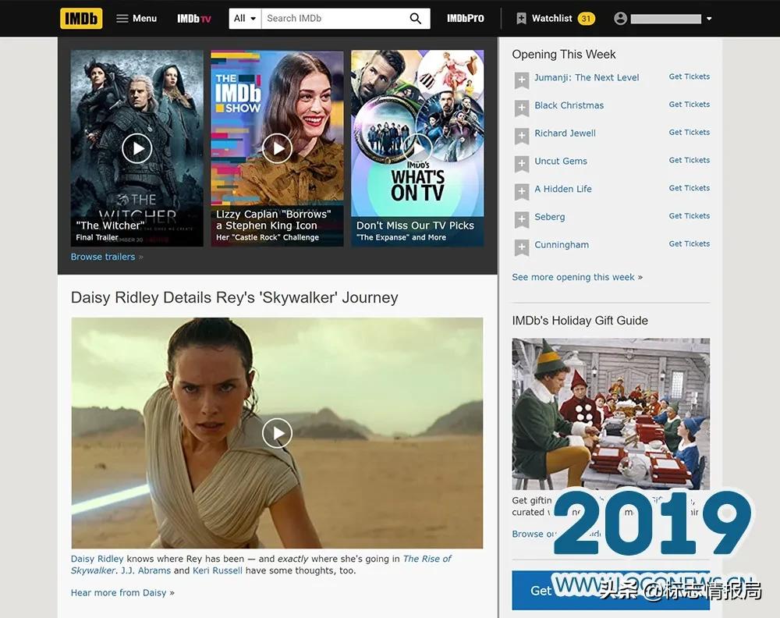Get Tickets for Seberg
780x618 pixels.
pos(689,216)
